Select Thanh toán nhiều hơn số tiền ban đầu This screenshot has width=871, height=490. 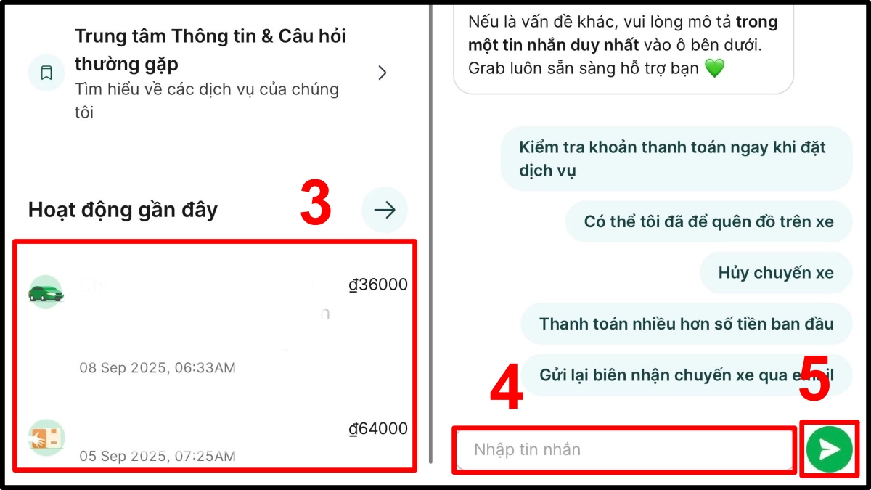click(x=686, y=324)
